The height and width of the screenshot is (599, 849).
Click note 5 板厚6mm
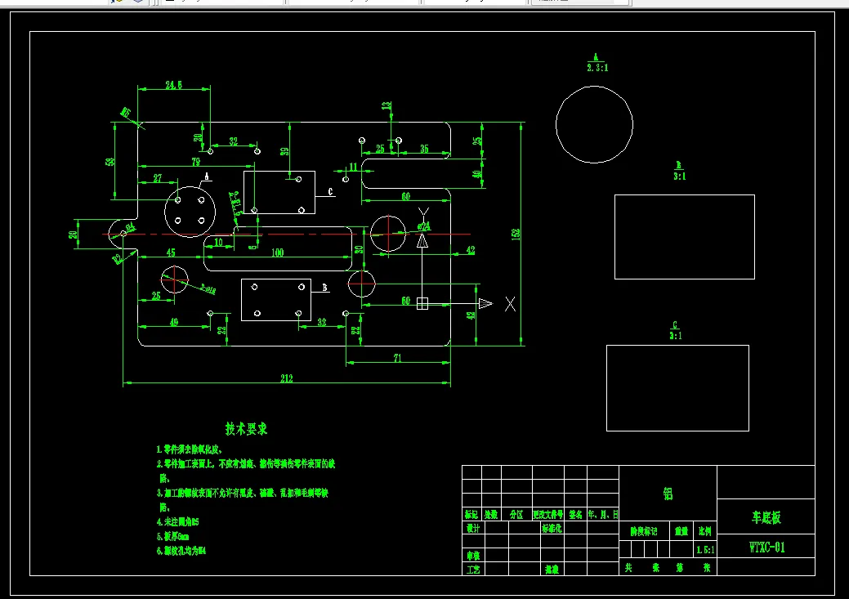172,536
